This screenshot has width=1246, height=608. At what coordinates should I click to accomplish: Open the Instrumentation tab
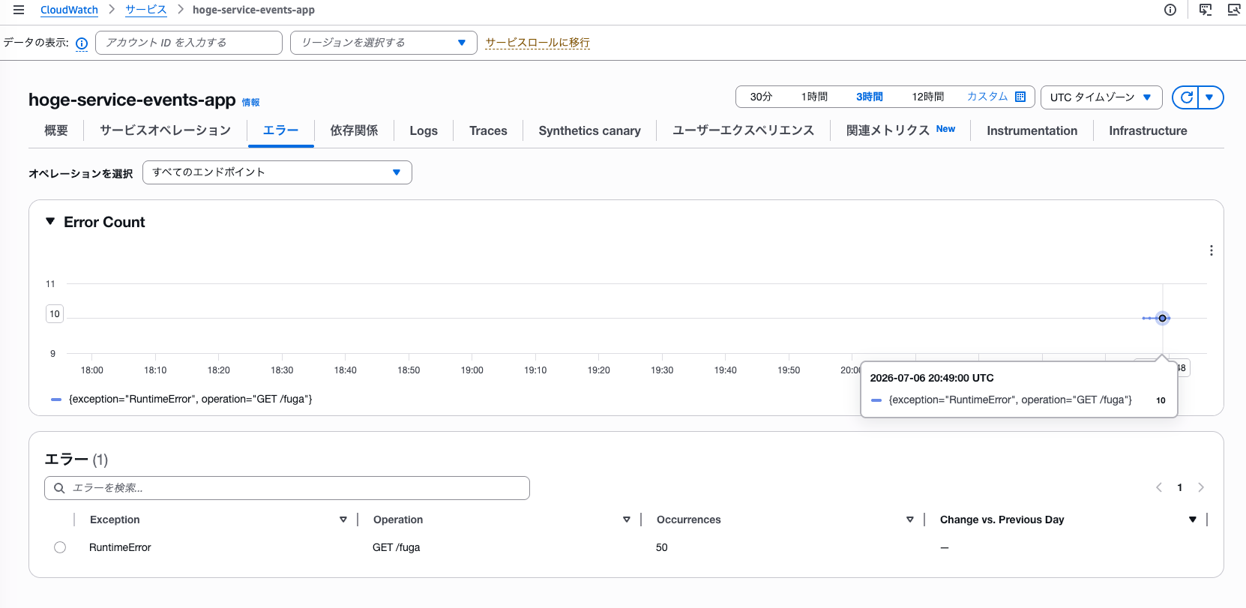pos(1032,130)
